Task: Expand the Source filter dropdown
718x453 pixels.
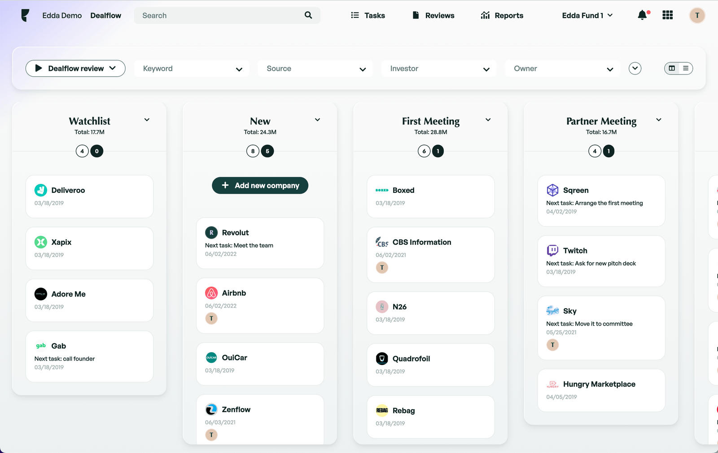Action: [315, 68]
